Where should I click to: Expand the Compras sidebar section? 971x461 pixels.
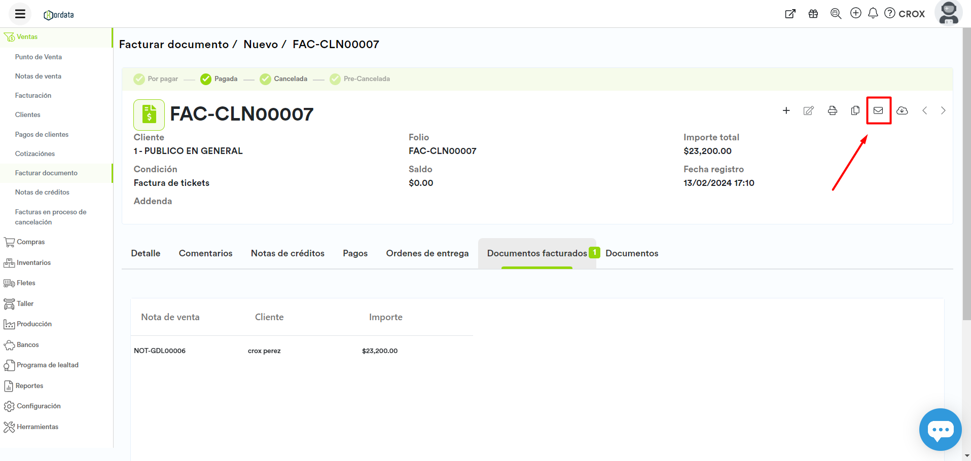(x=30, y=242)
